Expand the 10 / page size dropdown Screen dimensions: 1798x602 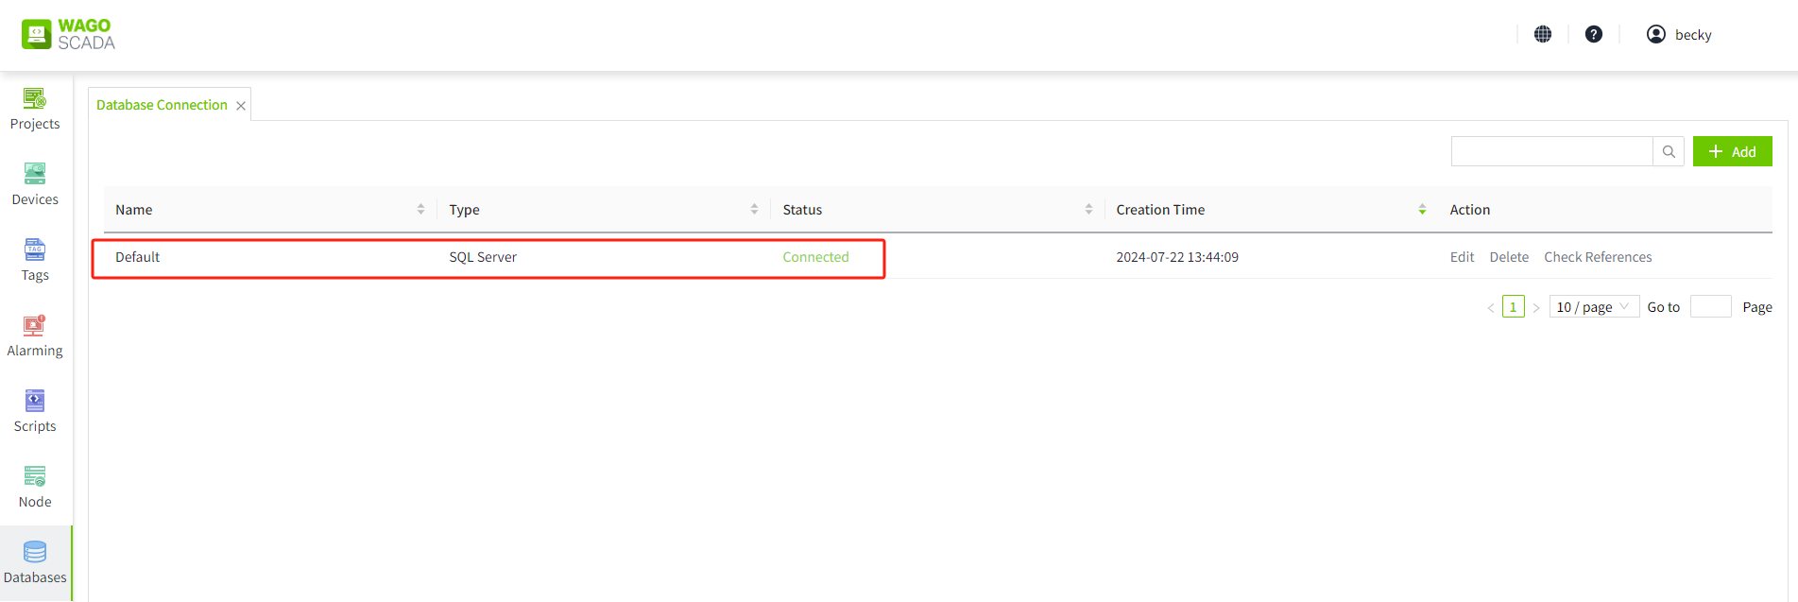(1594, 307)
